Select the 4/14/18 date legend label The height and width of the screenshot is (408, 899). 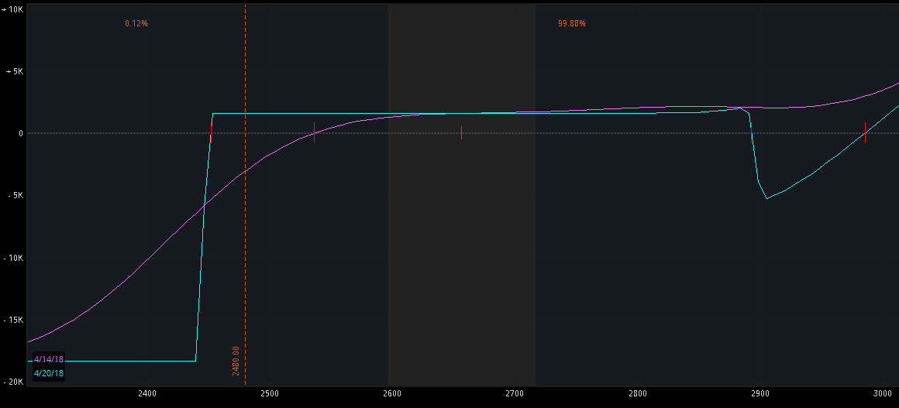click(x=49, y=359)
